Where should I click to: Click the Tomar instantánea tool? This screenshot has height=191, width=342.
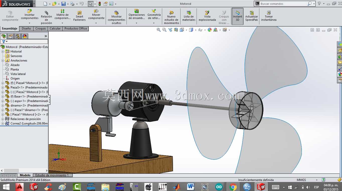click(269, 16)
